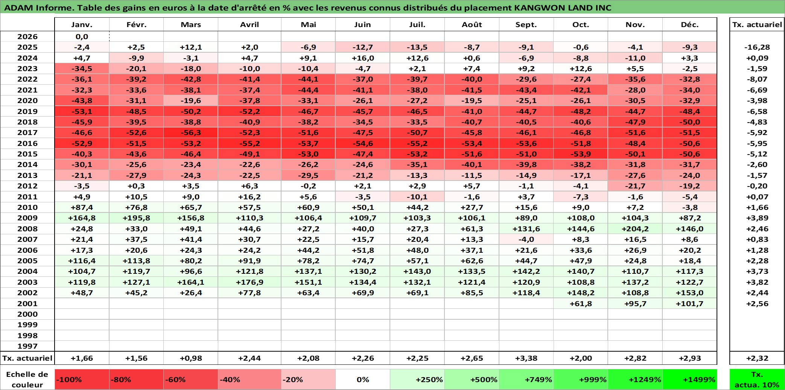Select the -40% legend swatch

(249, 379)
